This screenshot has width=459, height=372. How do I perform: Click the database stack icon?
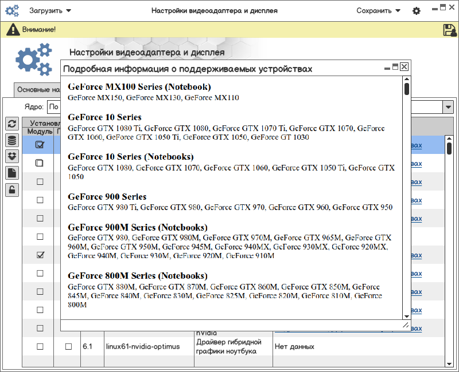point(12,140)
